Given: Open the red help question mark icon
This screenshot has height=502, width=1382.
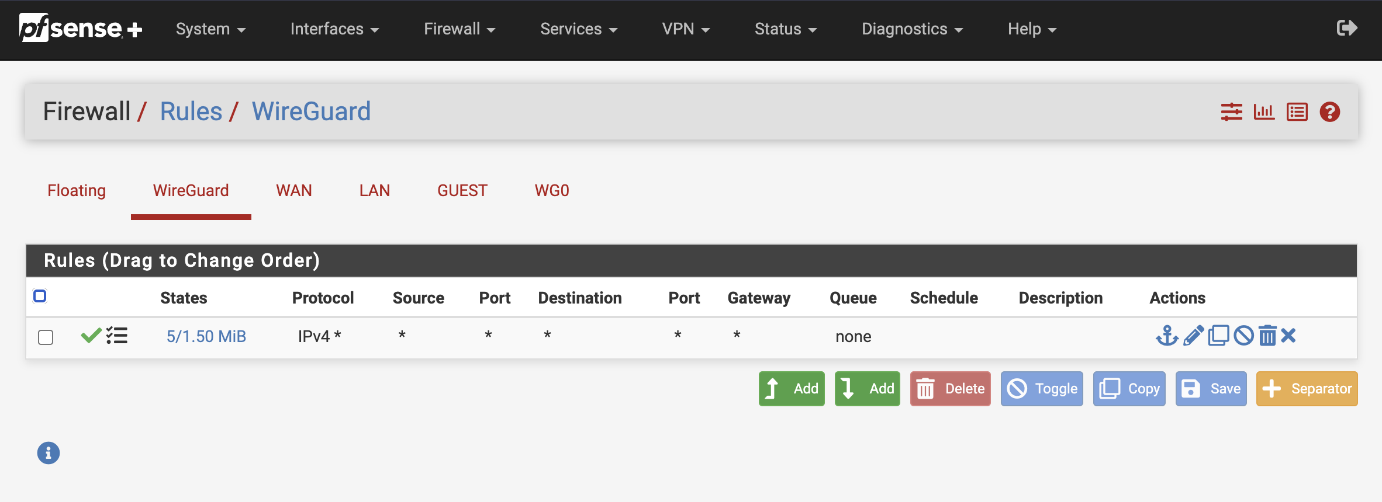Looking at the screenshot, I should click(1329, 111).
